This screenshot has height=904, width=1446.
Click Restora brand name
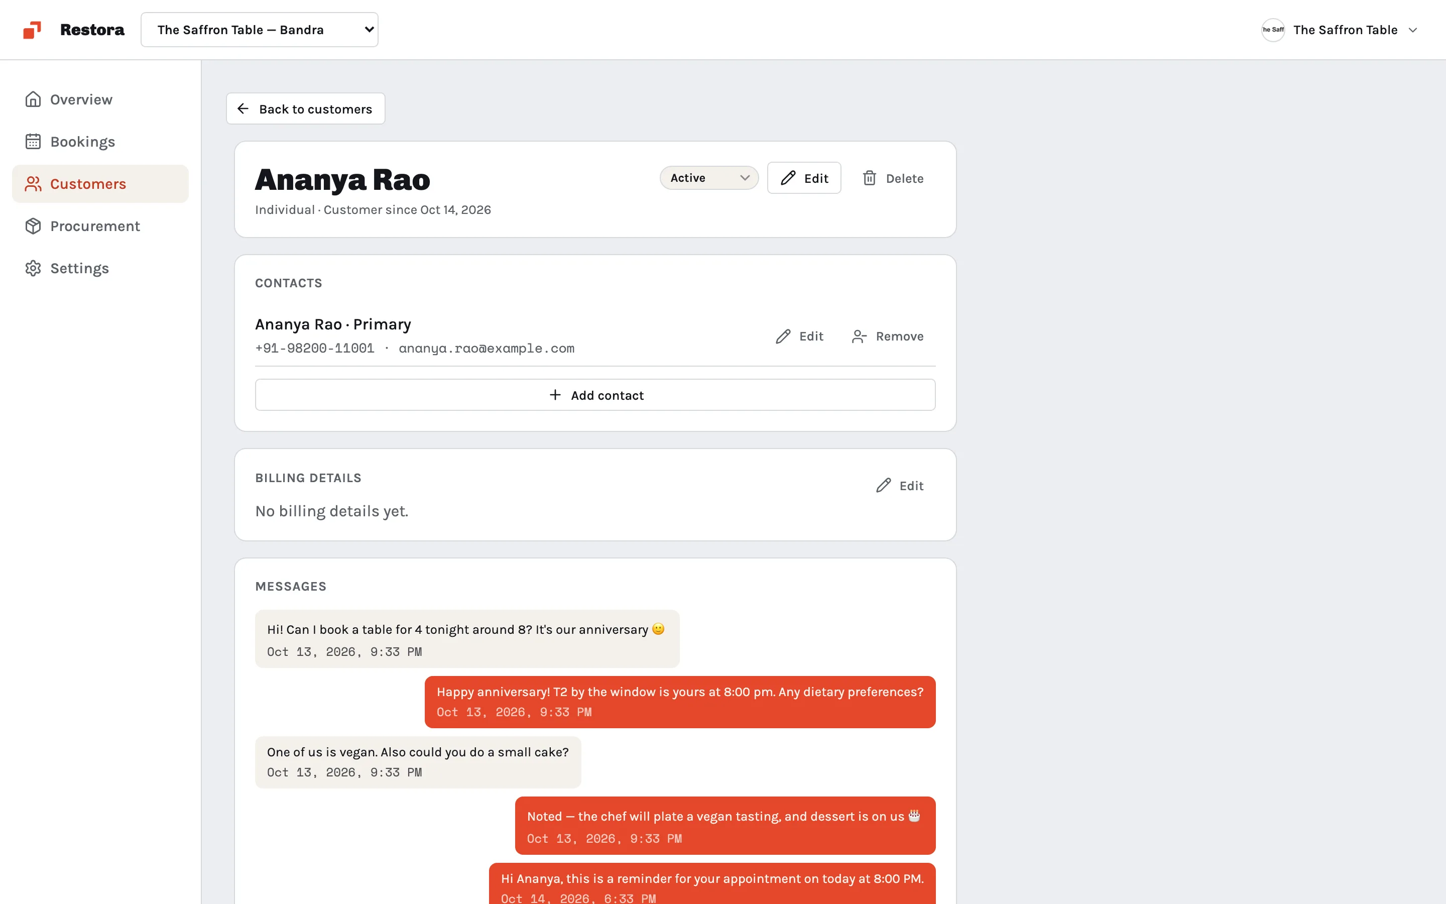click(92, 30)
